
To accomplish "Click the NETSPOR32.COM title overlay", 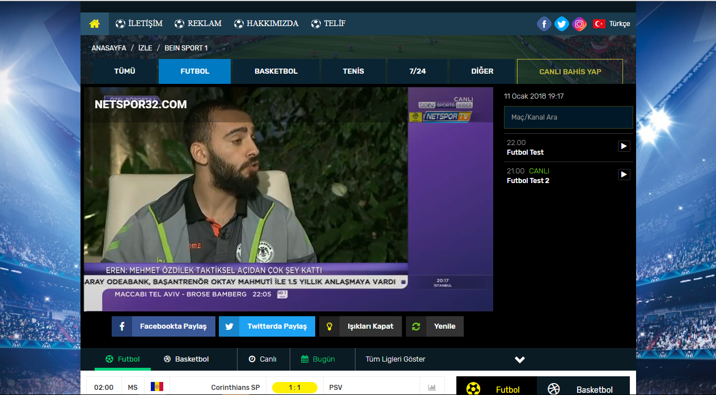I will click(141, 105).
